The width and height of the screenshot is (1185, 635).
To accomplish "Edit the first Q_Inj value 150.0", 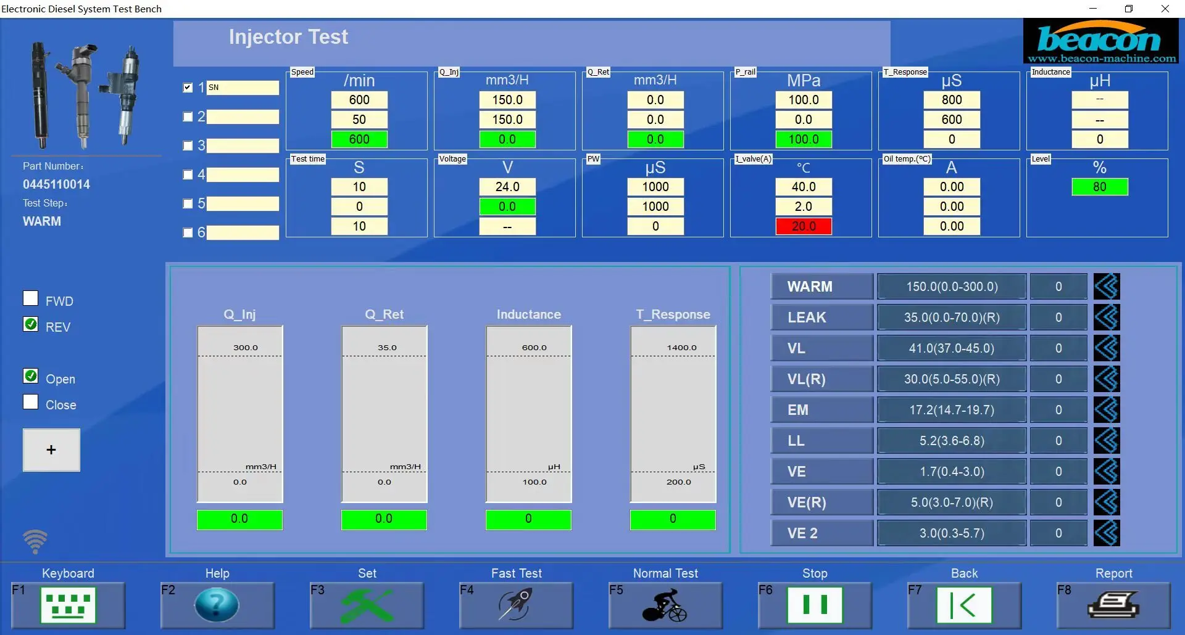I will coord(507,100).
